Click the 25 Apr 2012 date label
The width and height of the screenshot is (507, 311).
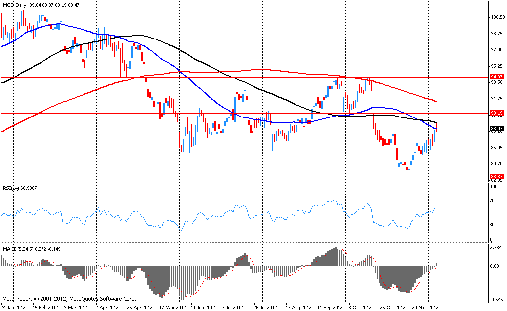[x=140, y=307]
